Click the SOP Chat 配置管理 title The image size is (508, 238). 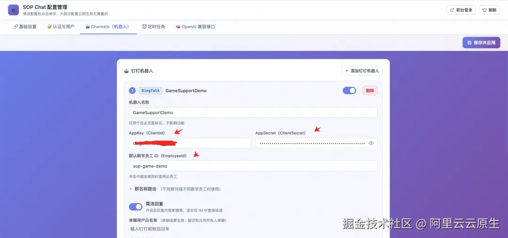(45, 7)
